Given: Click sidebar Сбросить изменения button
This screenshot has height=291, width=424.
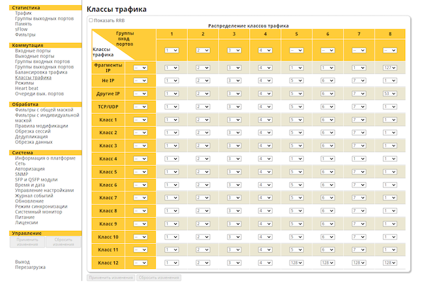Looking at the screenshot, I should pos(63,242).
